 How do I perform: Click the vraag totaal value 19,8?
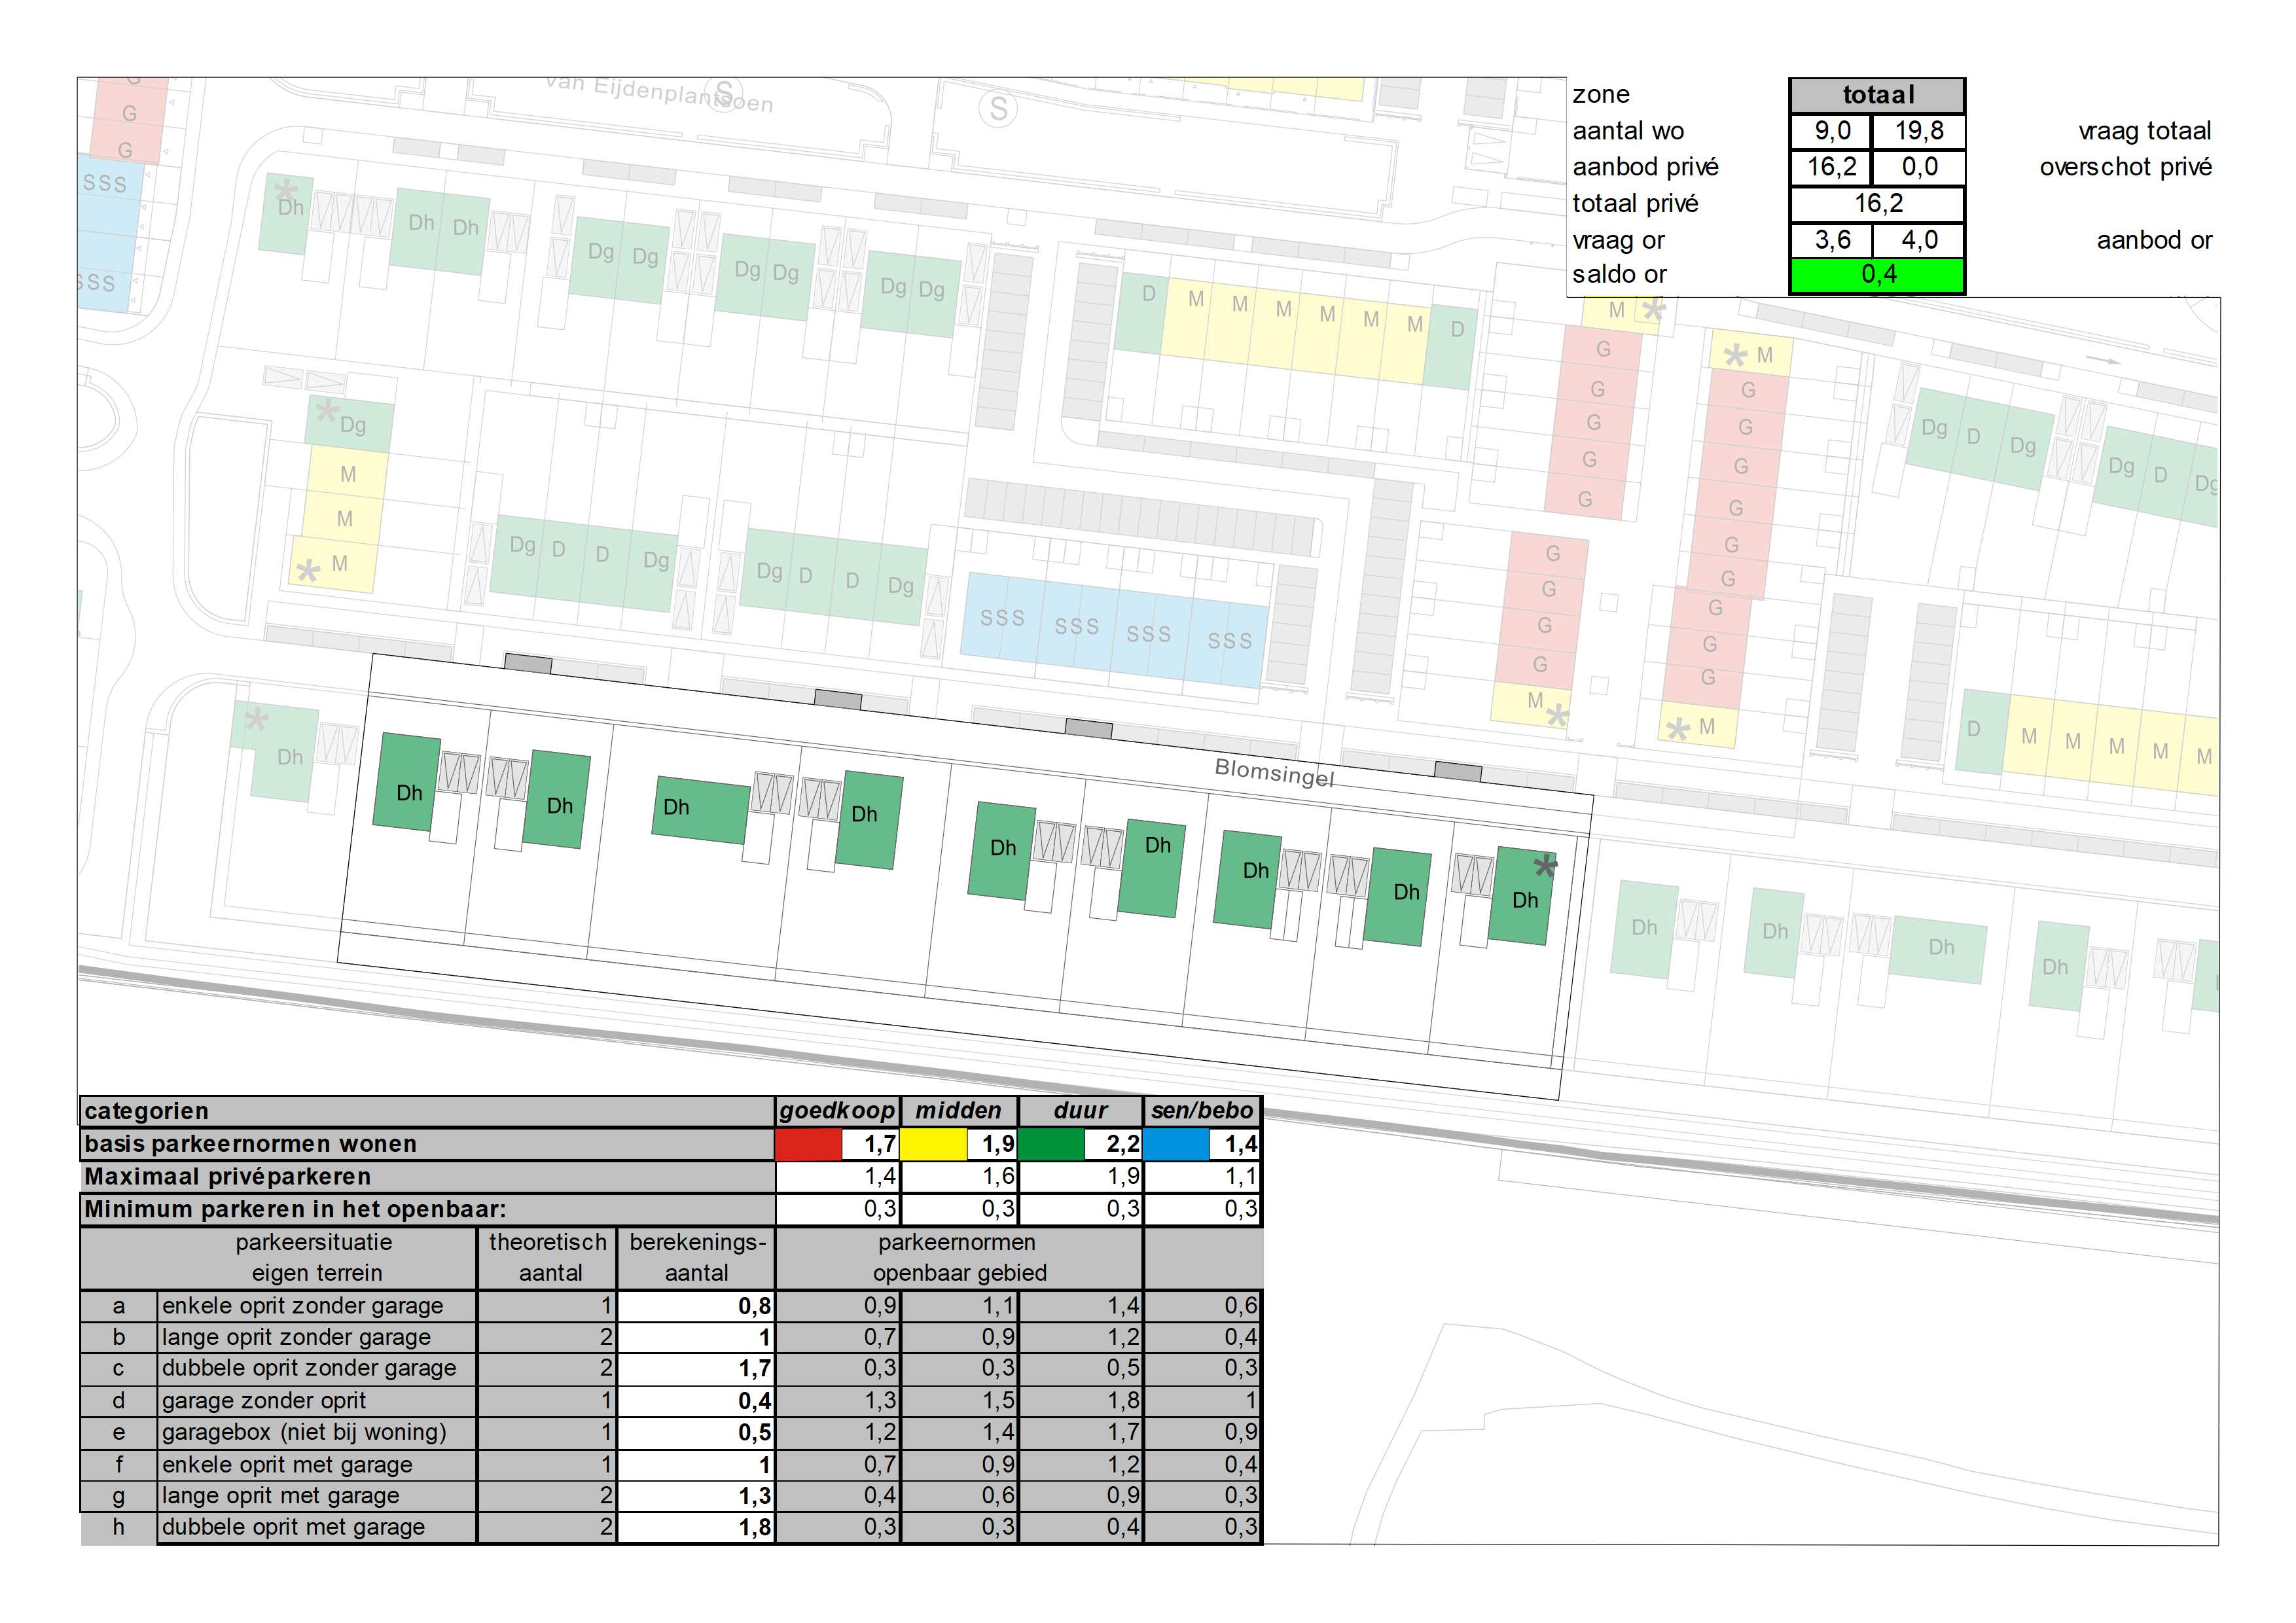click(1918, 131)
